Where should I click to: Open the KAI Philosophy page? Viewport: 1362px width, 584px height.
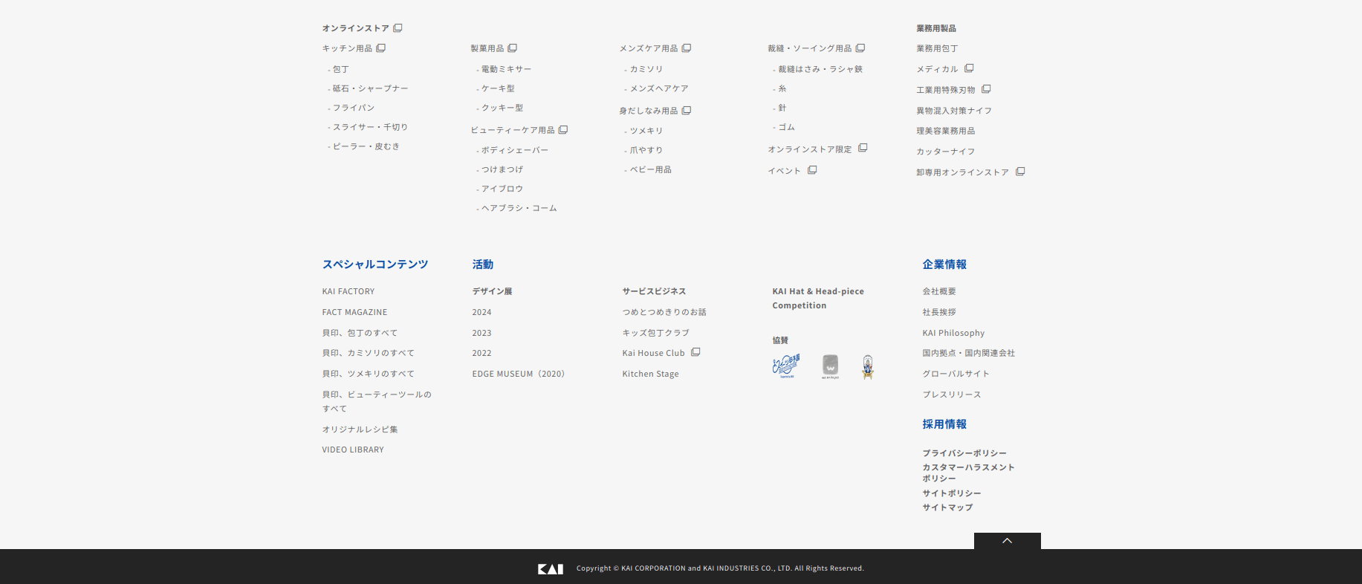click(x=953, y=333)
